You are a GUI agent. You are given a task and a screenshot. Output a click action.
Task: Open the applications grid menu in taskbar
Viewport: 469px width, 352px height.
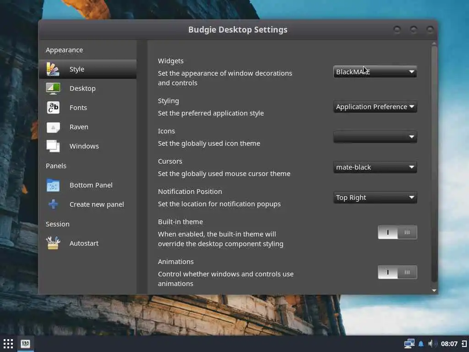pyautogui.click(x=8, y=344)
